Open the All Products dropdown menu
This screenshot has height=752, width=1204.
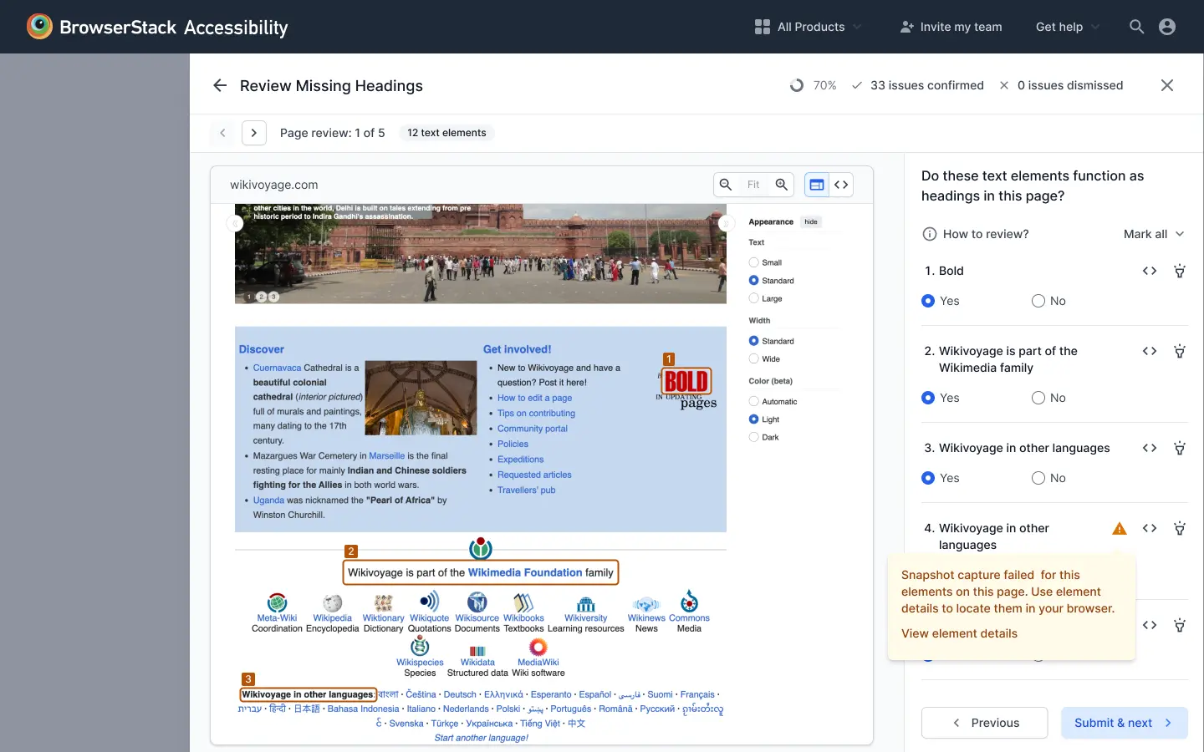pyautogui.click(x=808, y=27)
